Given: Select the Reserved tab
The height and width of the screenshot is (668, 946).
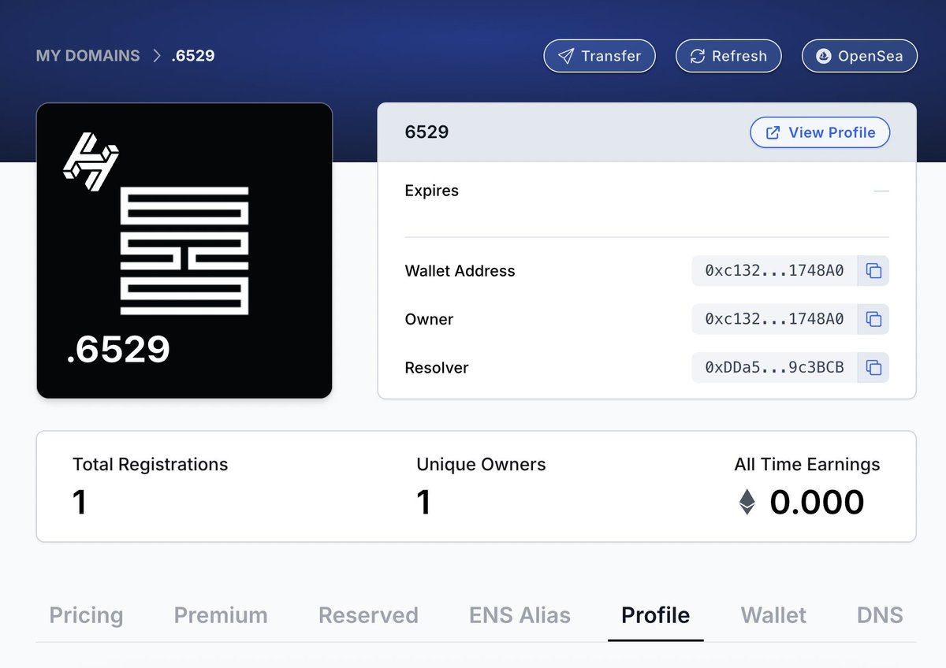Looking at the screenshot, I should point(368,615).
